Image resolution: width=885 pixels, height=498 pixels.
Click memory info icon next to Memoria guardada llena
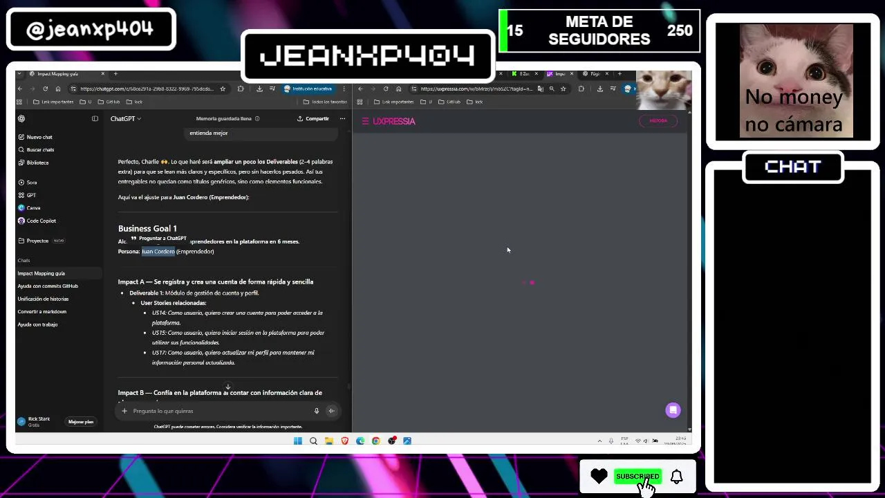257,118
